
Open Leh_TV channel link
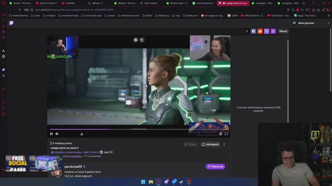tap(108, 152)
